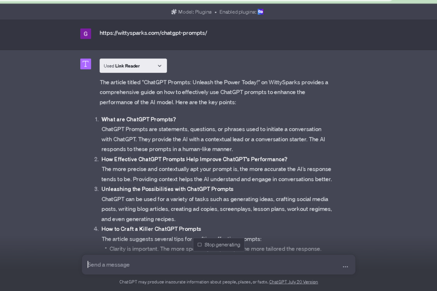
Task: Select the Plugins model icon in top bar
Action: coord(174,12)
